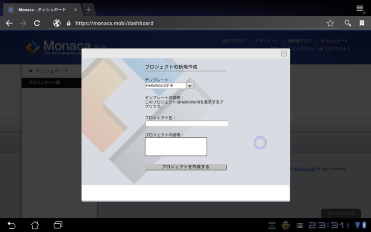Reload the Monaca dashboard page
This screenshot has width=371, height=232.
[37, 23]
